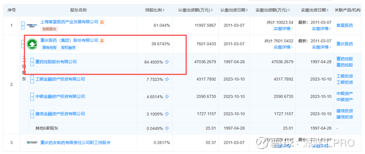Expand the 重药控股股份有限公司 sub-row
The width and height of the screenshot is (365, 154).
coord(32,62)
